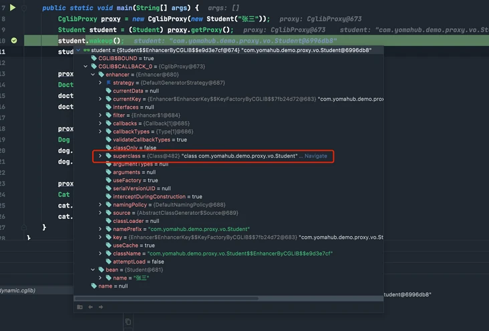489x331 pixels.
Task: Expand the callbacks array node
Action: (100, 123)
